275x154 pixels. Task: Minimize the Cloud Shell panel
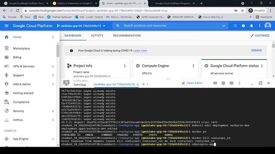(x=252, y=84)
